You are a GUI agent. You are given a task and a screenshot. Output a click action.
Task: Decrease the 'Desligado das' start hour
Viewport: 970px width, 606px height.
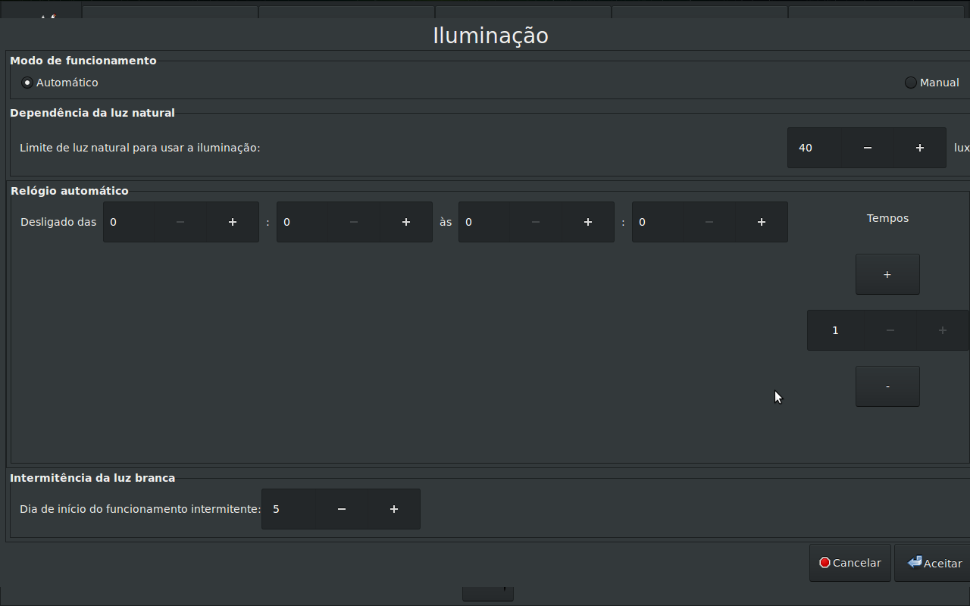pos(180,222)
